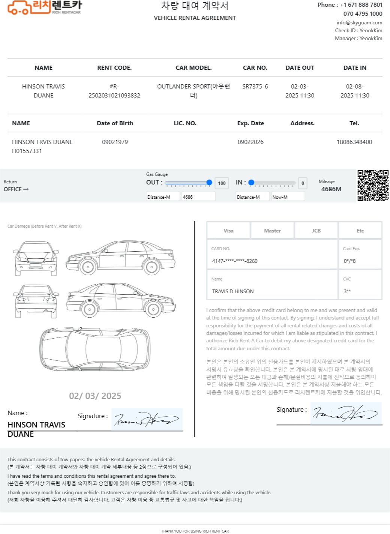Select the Visa card type tab
The width and height of the screenshot is (390, 534).
(x=228, y=231)
